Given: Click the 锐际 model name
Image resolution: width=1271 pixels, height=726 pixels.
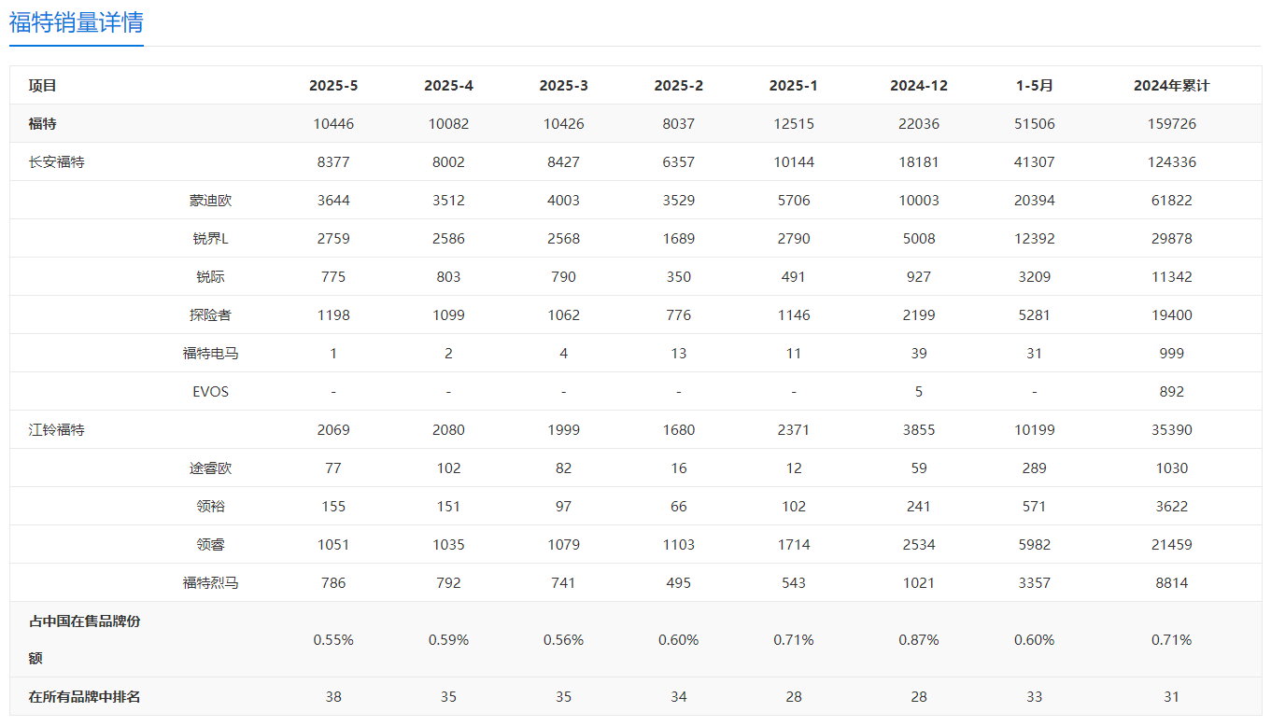Looking at the screenshot, I should [210, 277].
